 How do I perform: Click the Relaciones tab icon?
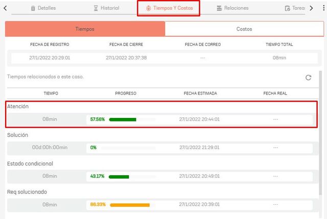click(219, 8)
